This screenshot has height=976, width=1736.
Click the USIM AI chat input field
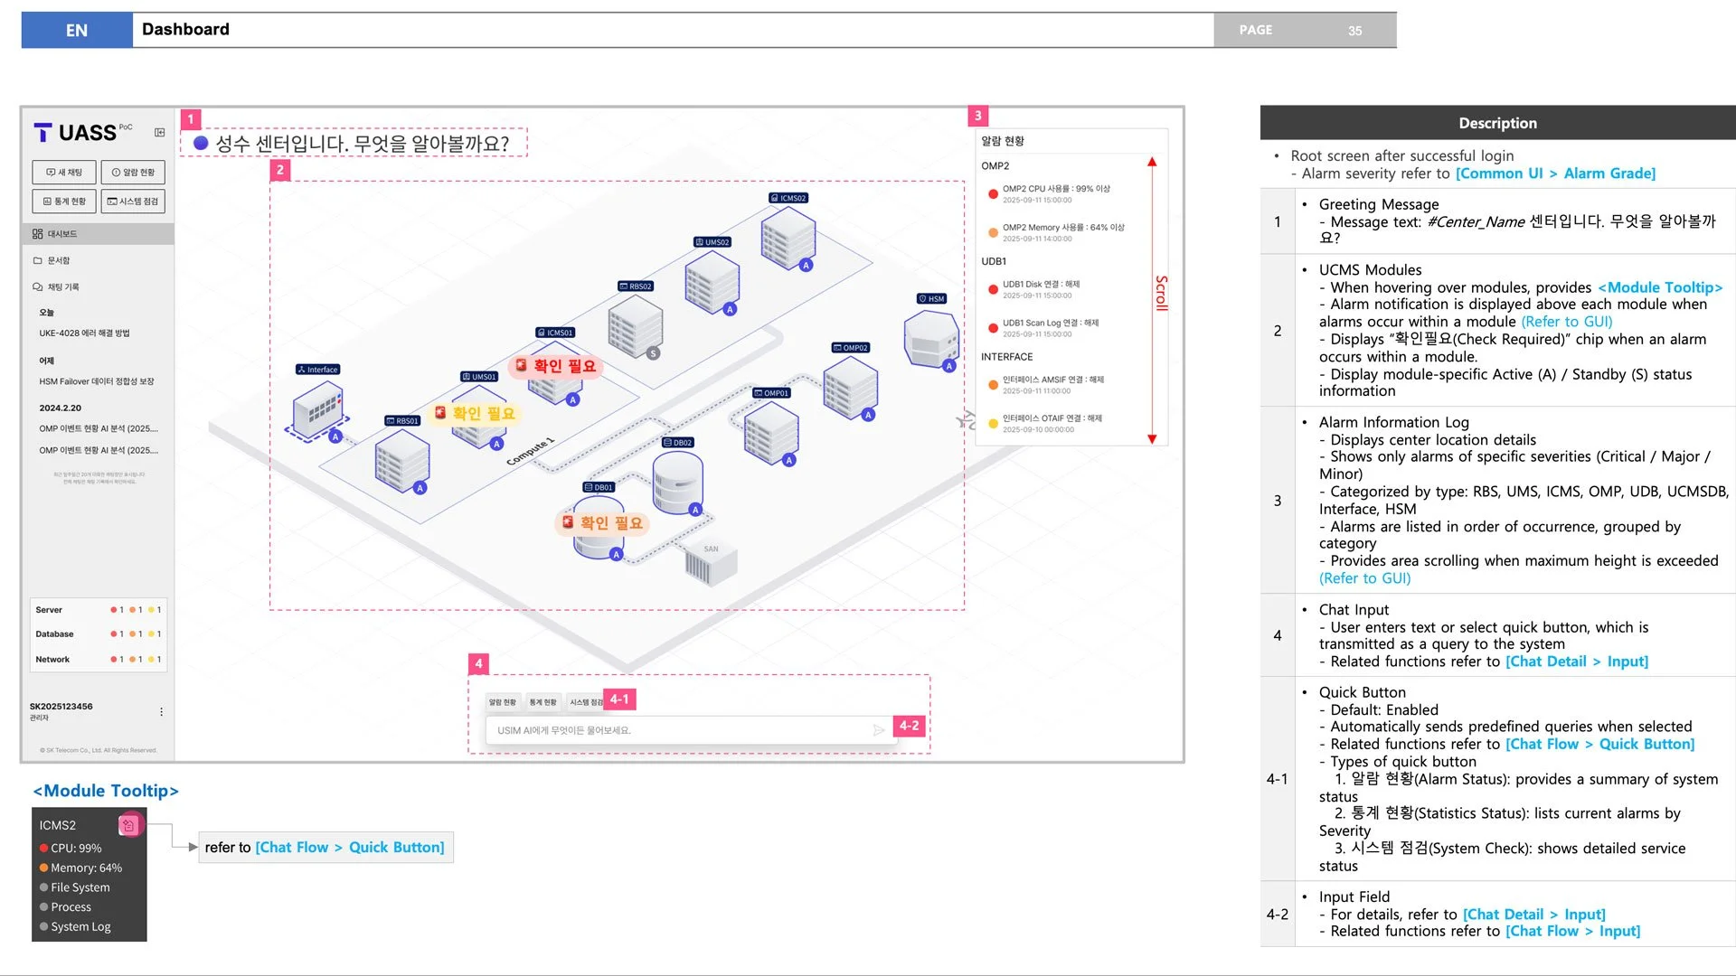pyautogui.click(x=678, y=730)
